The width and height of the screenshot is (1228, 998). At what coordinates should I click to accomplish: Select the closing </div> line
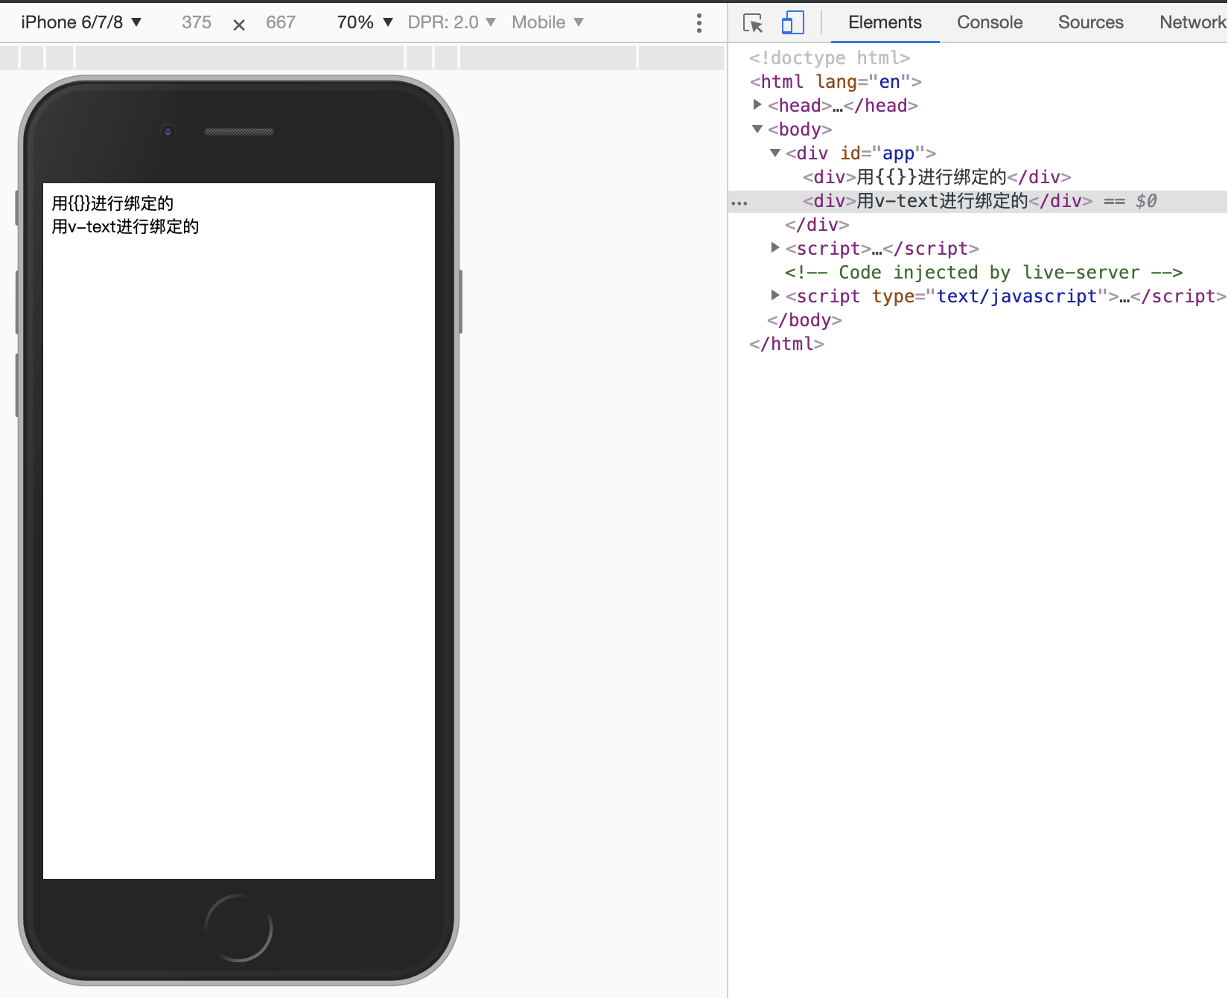[817, 224]
